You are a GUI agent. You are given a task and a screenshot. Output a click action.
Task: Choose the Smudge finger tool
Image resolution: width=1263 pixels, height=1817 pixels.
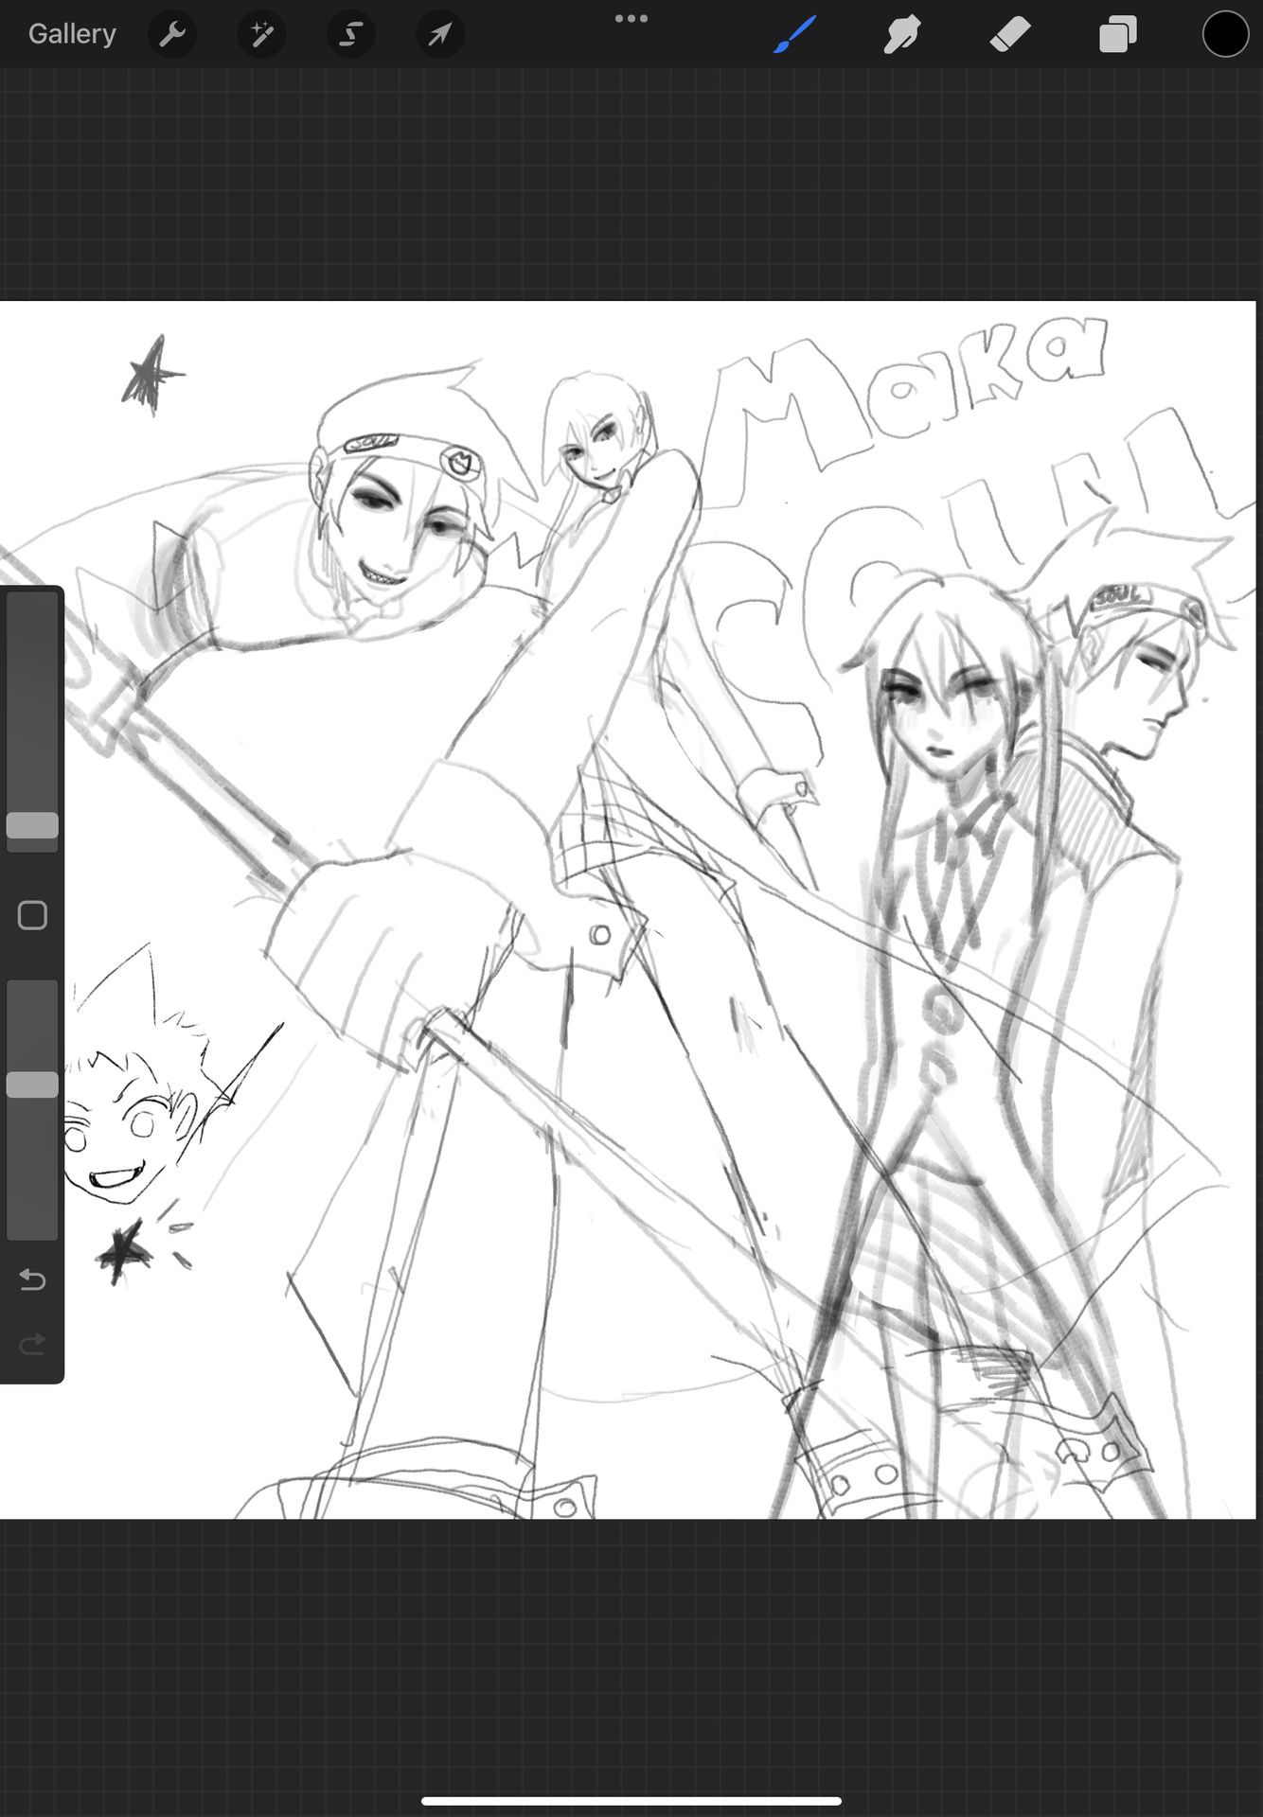point(901,35)
